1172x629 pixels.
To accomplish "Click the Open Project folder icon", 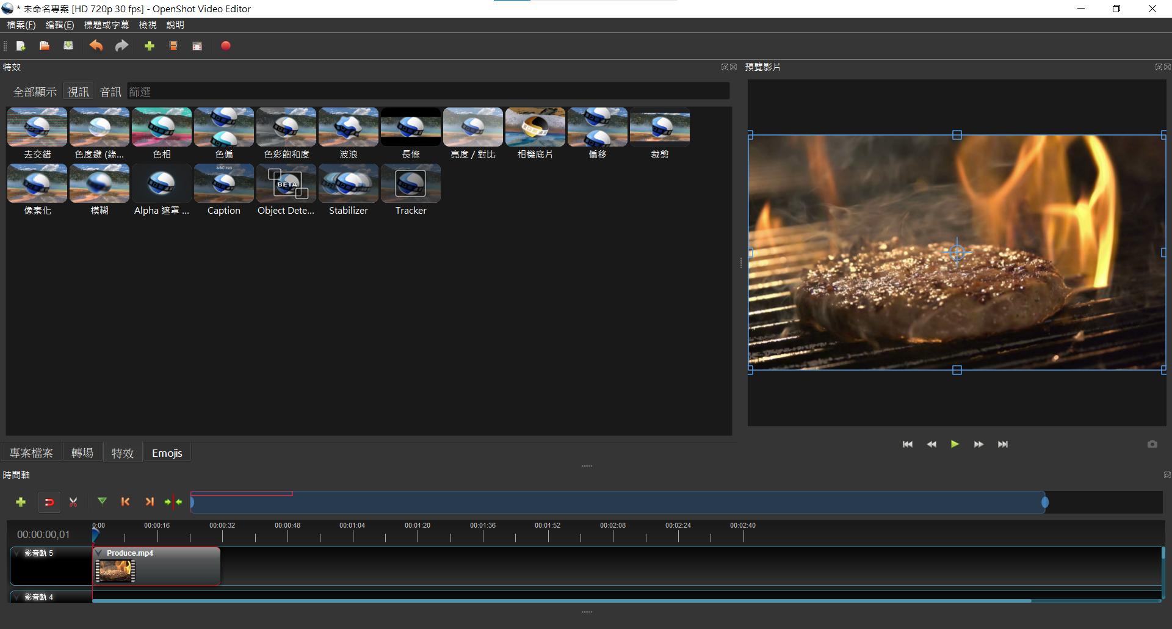I will pos(45,46).
